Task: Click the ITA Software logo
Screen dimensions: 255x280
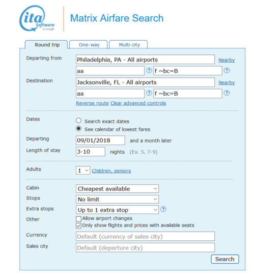Action: point(37,18)
